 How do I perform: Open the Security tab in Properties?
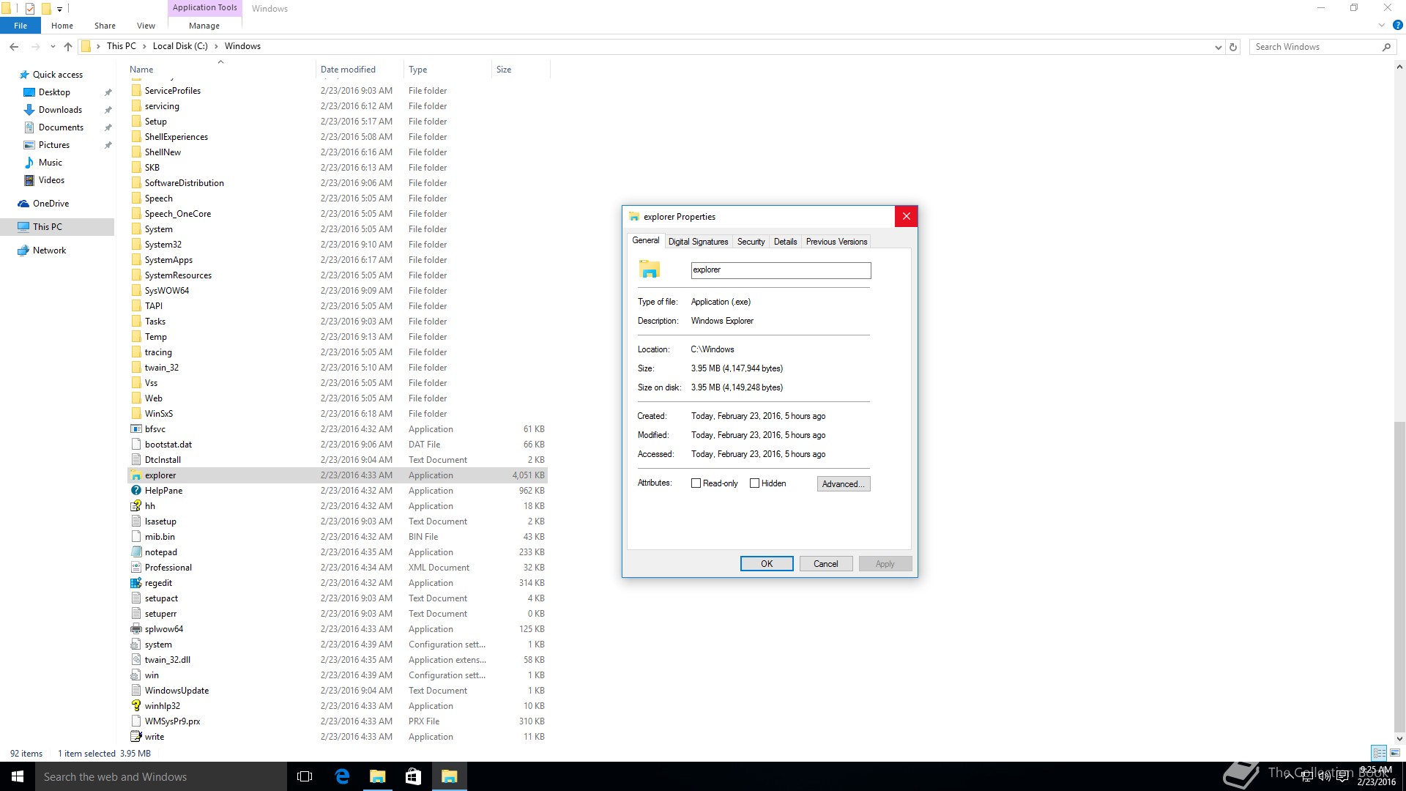(x=751, y=242)
